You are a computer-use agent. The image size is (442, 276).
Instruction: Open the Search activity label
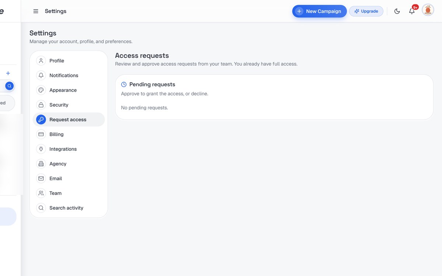[66, 208]
